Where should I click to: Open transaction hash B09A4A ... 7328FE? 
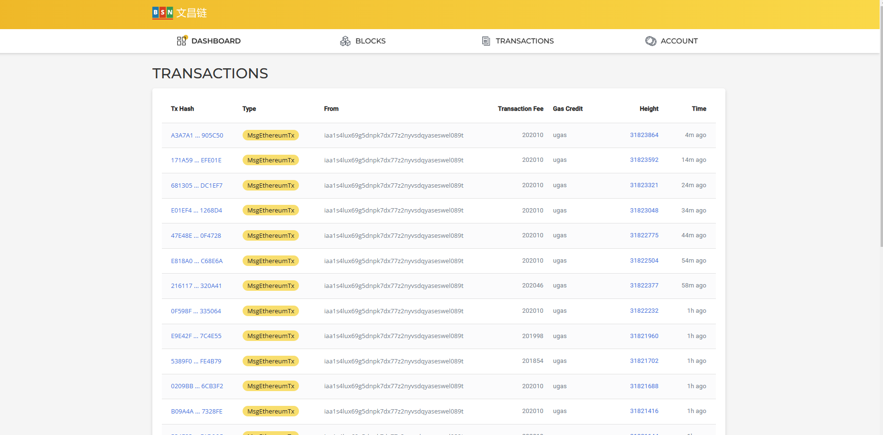pos(197,411)
